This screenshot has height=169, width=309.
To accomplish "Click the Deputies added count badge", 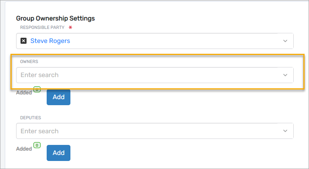I will [x=37, y=145].
